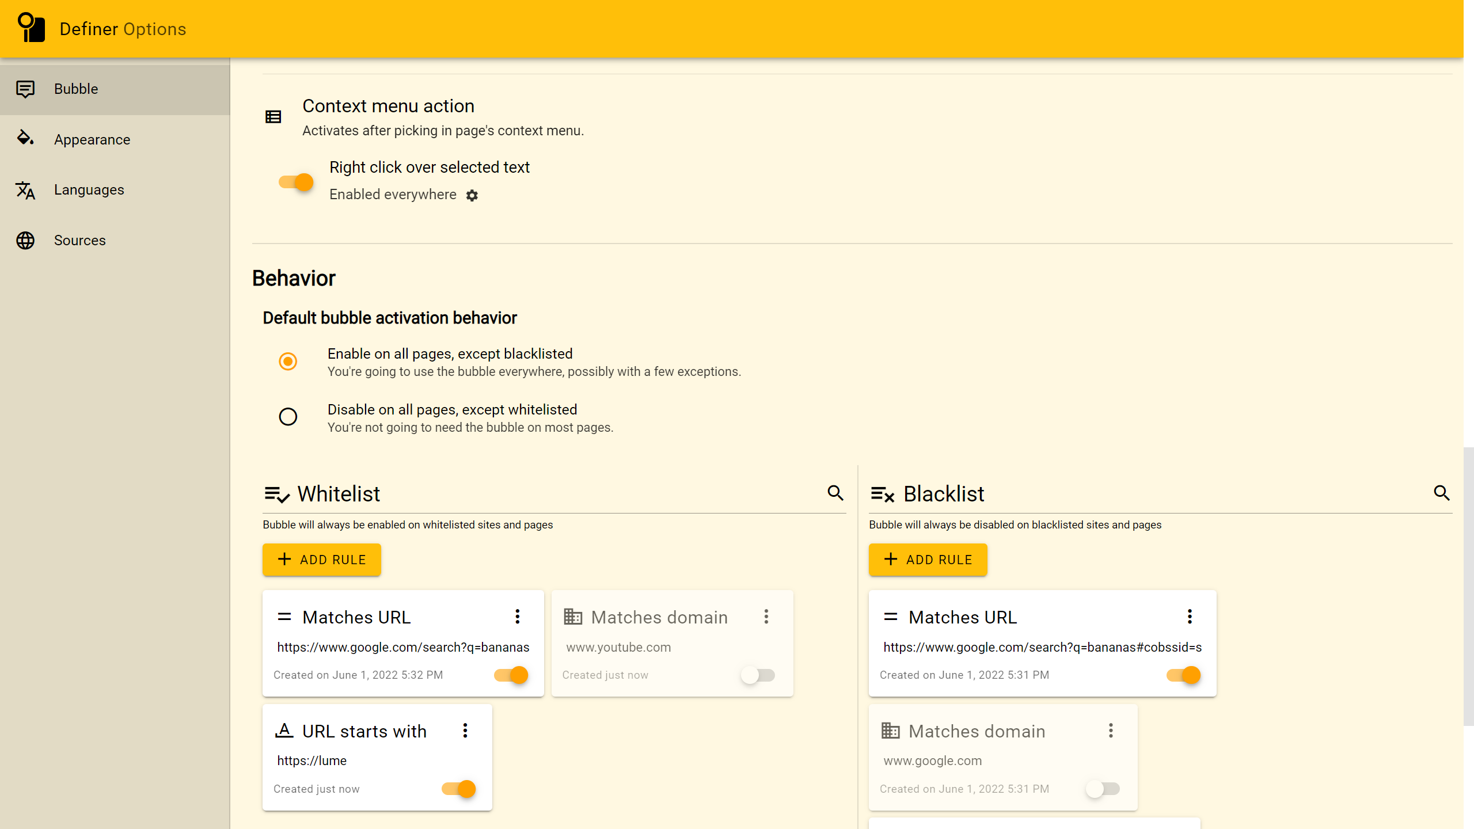
Task: Click the Sources globe icon in sidebar
Action: [25, 240]
